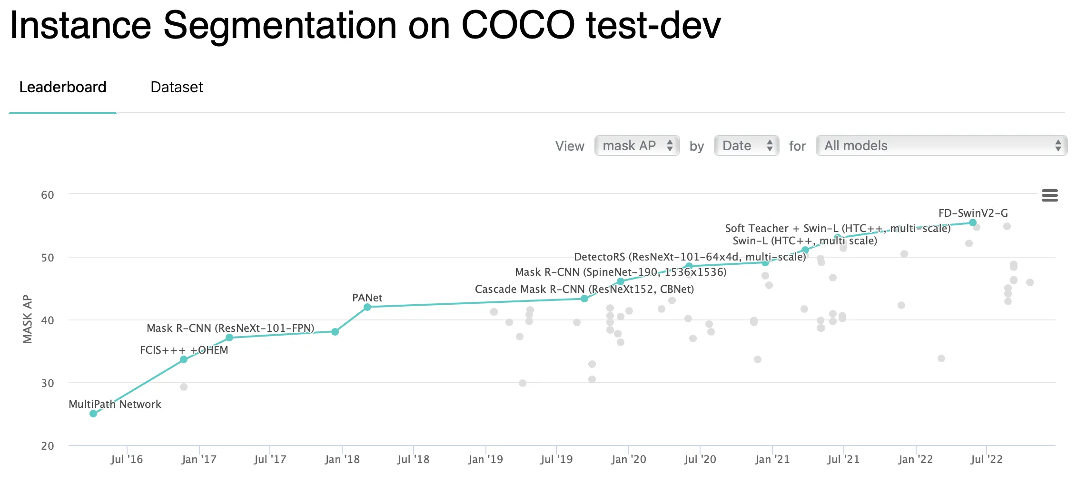Click the MultiPath Network data point
1087x483 pixels.
(x=93, y=414)
